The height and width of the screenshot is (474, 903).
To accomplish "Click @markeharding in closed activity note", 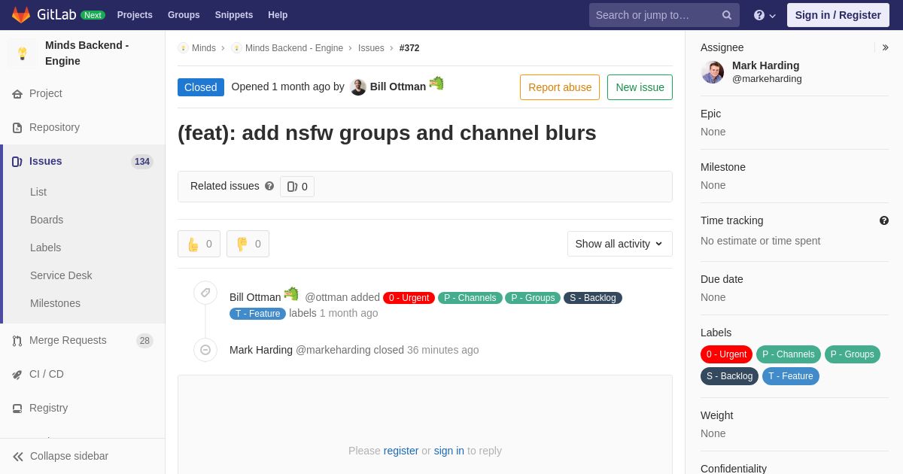I will [x=333, y=350].
